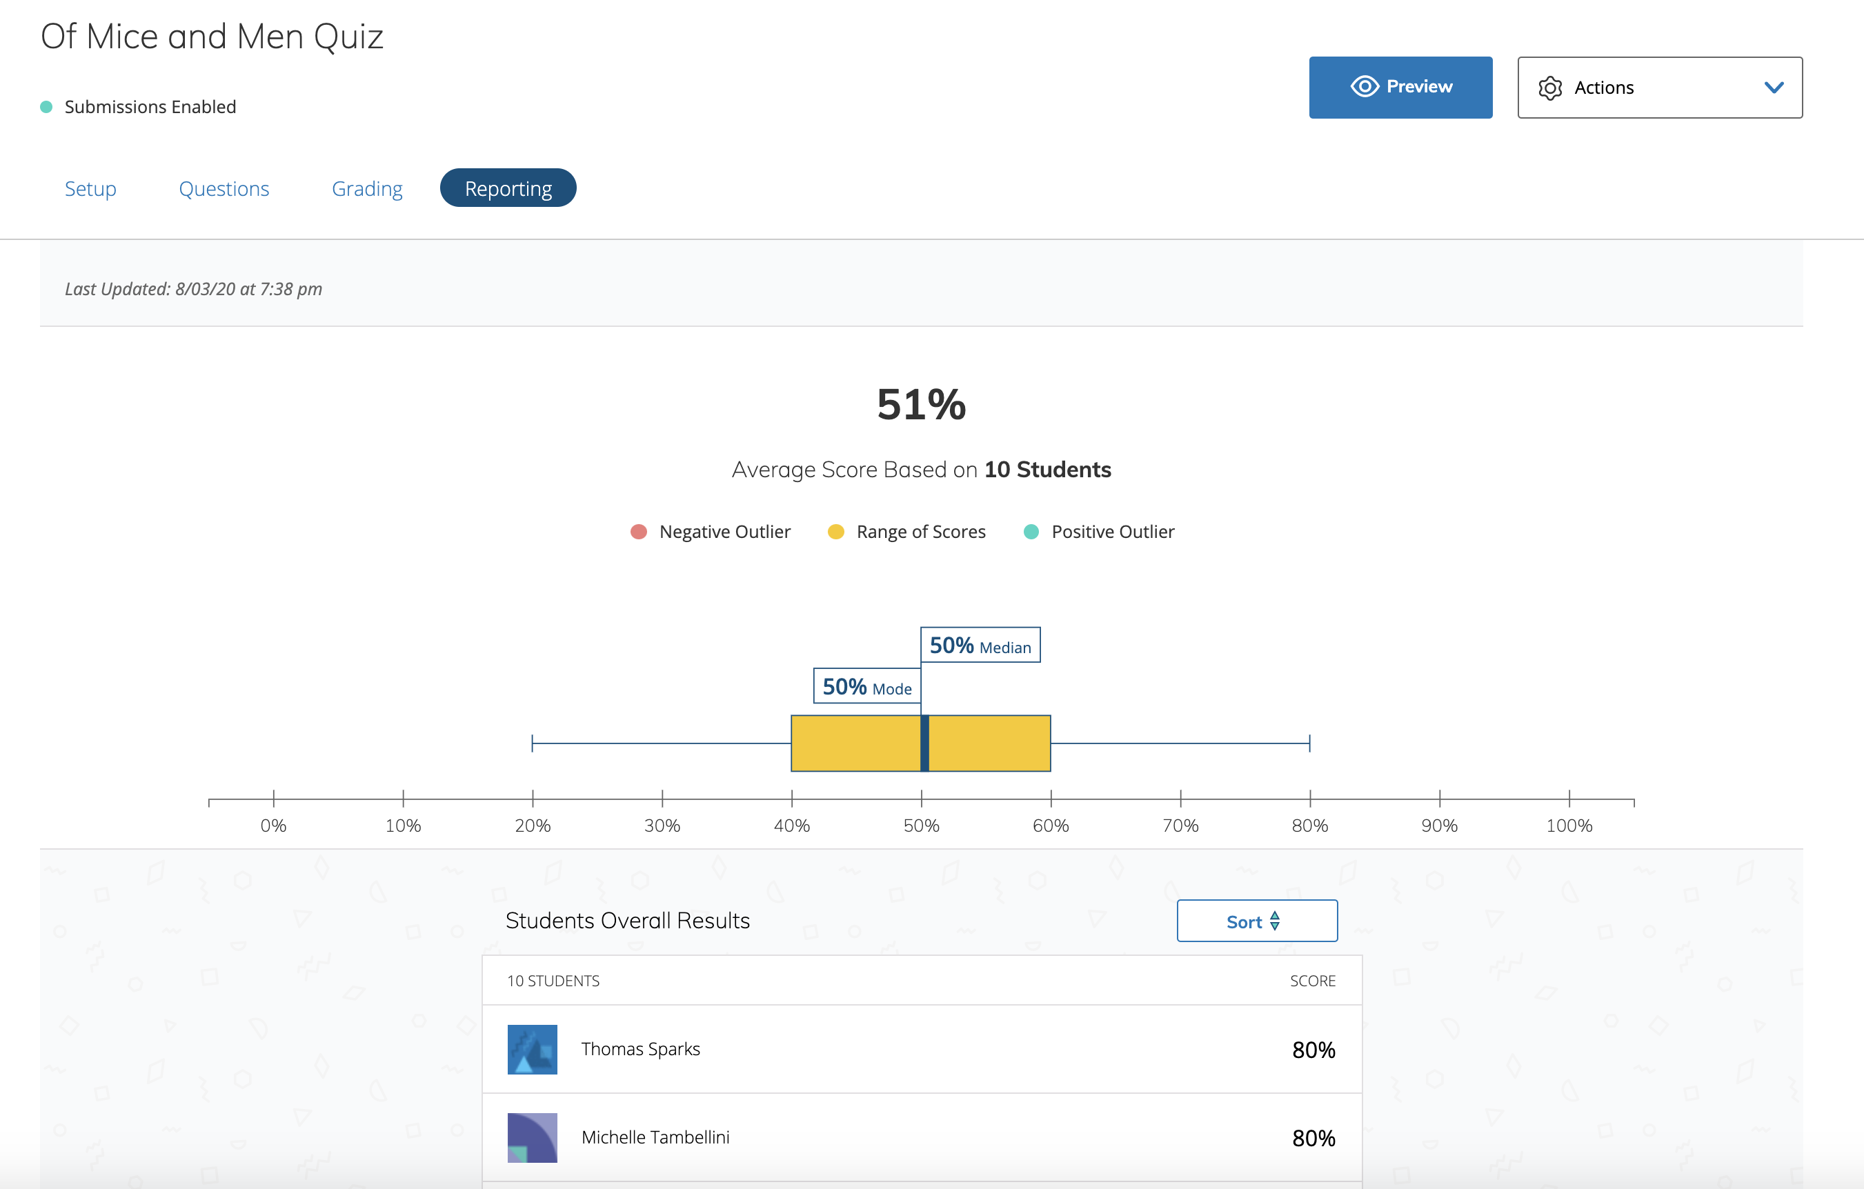
Task: Click the green Submissions Enabled status dot
Action: point(46,106)
